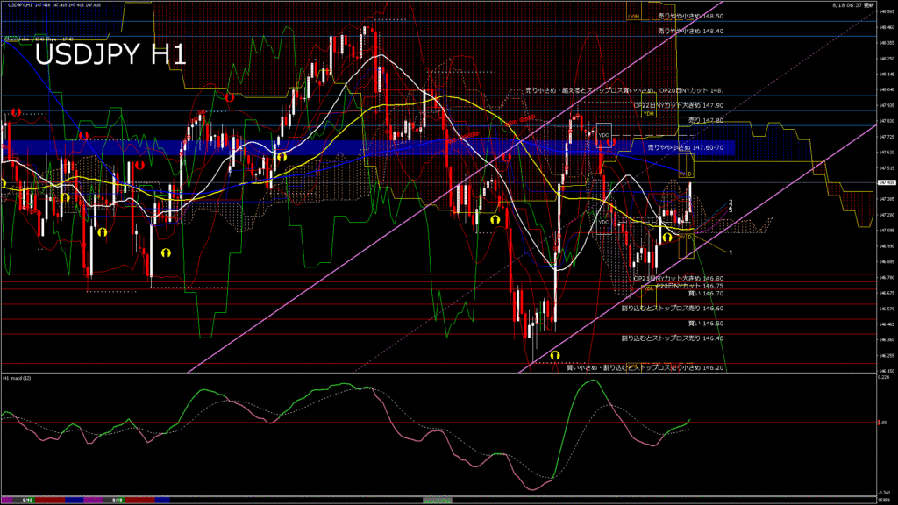
Task: Select the 売りやや小さめ 148.50 level label
Action: (x=690, y=16)
